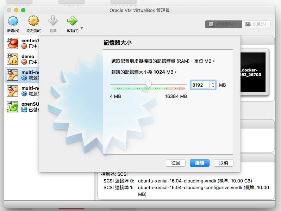Click the 4 MB minimum label
This screenshot has height=211, width=281.
pos(115,97)
